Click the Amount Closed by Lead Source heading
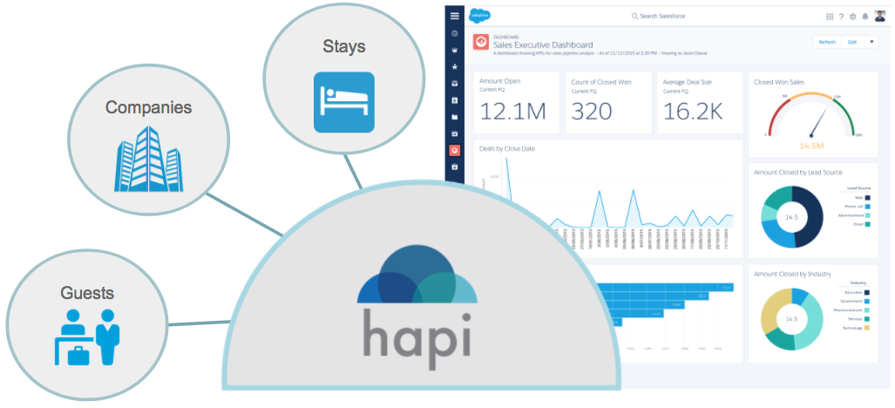This screenshot has width=895, height=408. coord(798,173)
